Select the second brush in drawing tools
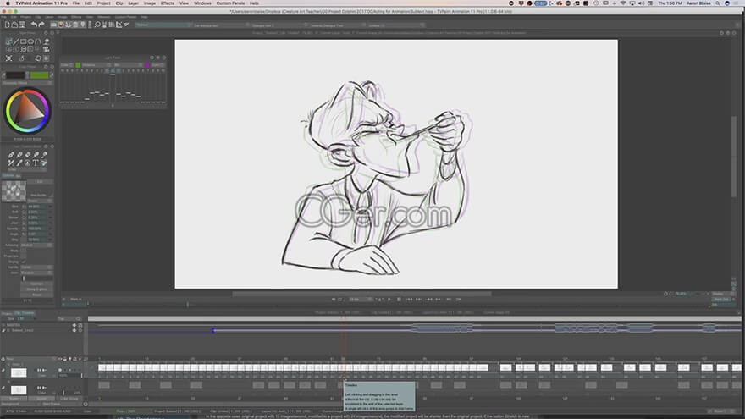Viewport: 745px width, 419px height. click(19, 154)
